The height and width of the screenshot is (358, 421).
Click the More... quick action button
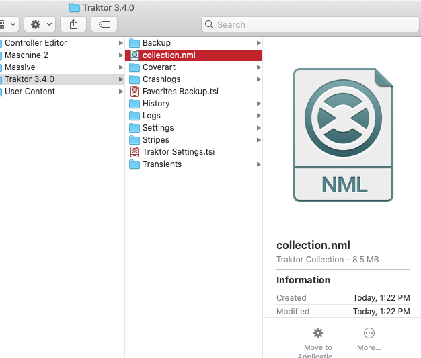[x=369, y=333]
